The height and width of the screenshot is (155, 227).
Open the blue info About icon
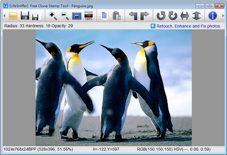(x=213, y=16)
